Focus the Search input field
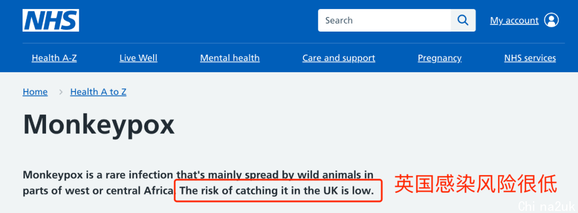 (384, 20)
